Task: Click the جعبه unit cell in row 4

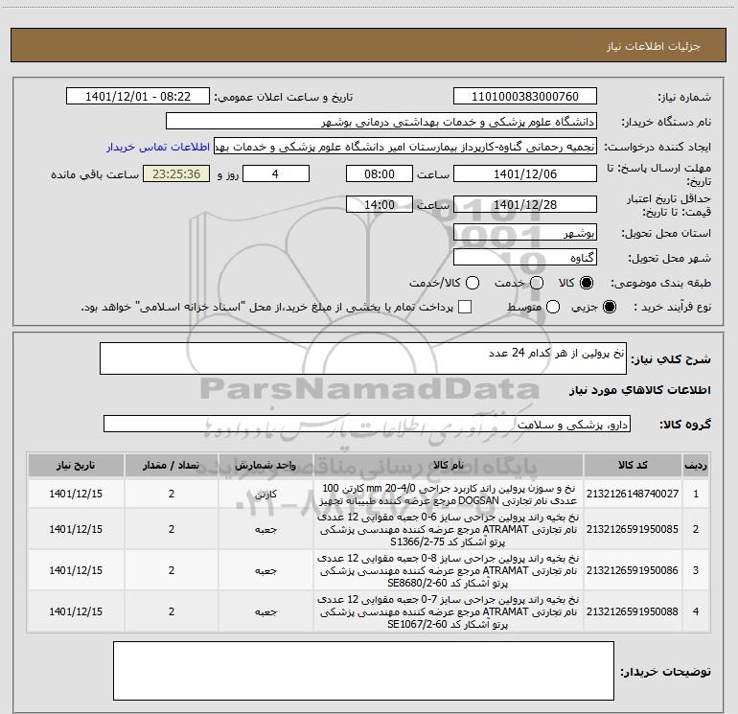Action: 265,612
